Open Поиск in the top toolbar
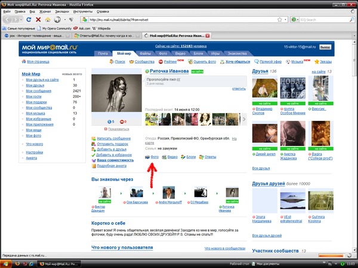 pos(120,62)
